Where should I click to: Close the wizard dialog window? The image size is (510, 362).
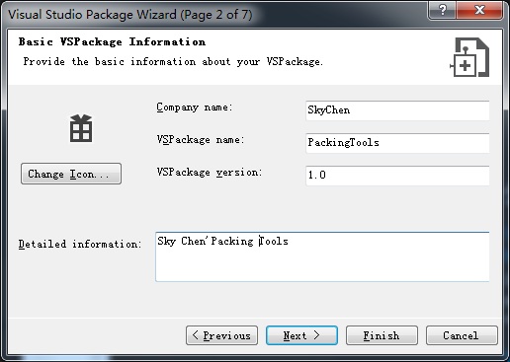tap(479, 10)
